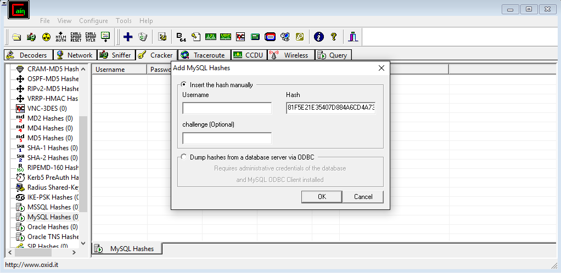
Task: Select RIPEMD-160 Hashes in the tree
Action: click(53, 168)
